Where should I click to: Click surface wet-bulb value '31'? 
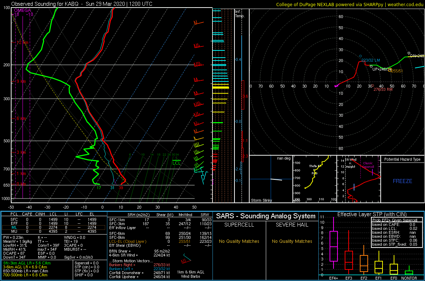pyautogui.click(x=113, y=188)
